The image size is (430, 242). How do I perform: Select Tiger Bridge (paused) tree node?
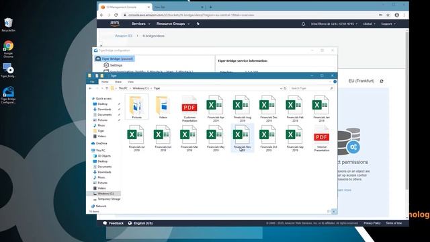115,58
